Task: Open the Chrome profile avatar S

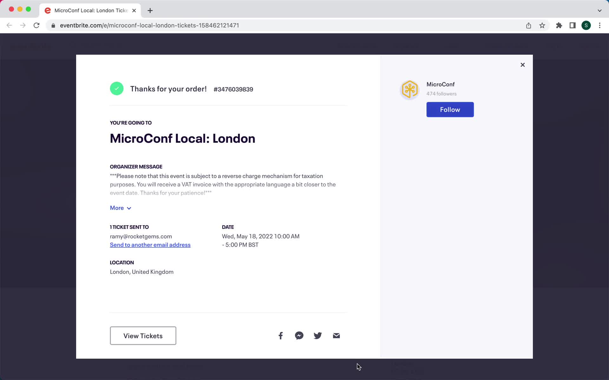Action: point(586,25)
